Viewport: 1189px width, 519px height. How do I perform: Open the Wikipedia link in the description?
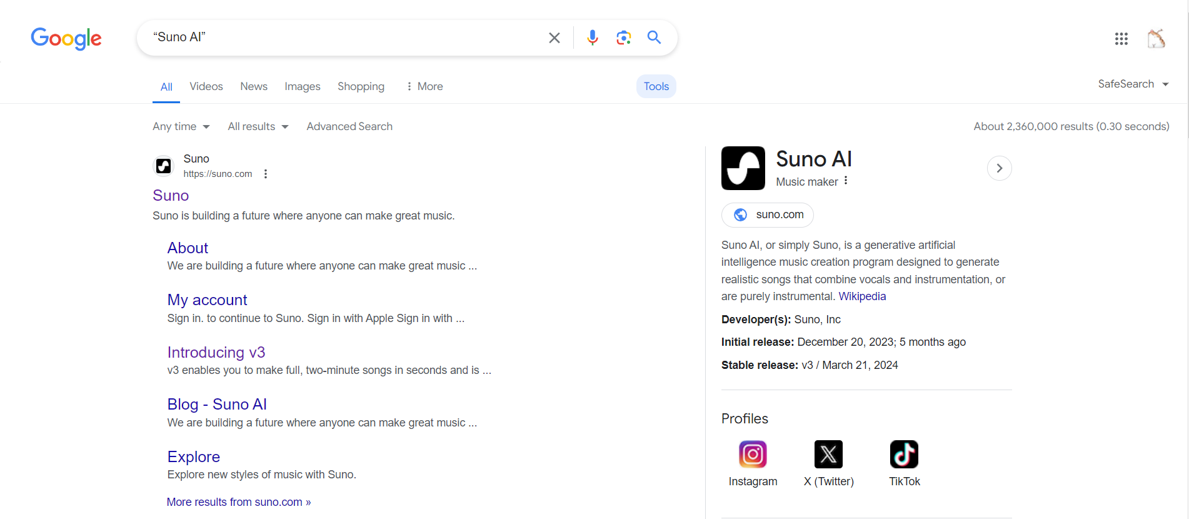pos(862,296)
